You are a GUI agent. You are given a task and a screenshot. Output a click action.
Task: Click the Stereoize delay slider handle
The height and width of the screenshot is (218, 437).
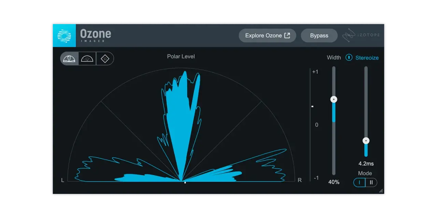tap(366, 140)
